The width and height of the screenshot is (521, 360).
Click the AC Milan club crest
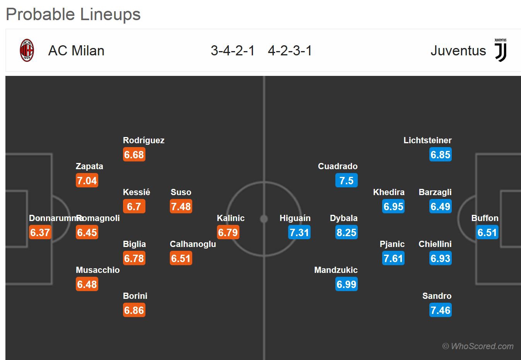[x=27, y=50]
